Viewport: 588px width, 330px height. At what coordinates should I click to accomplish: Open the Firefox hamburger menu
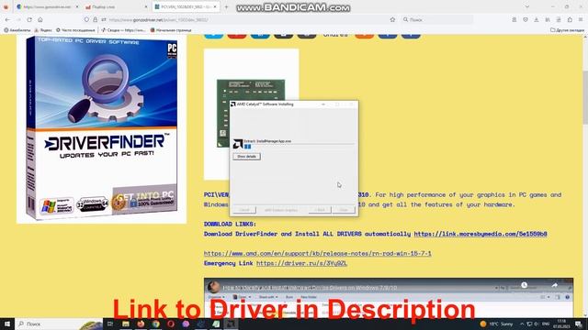pos(581,19)
